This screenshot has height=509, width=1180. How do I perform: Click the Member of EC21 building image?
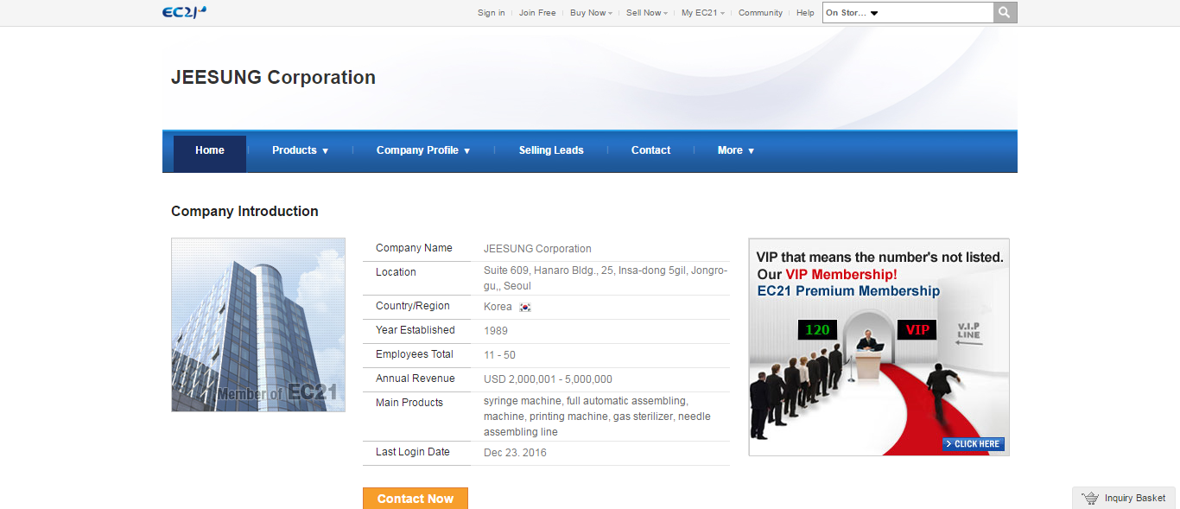[x=258, y=325]
